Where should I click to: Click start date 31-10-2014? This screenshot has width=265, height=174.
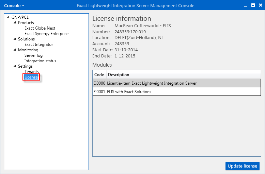[x=126, y=50]
